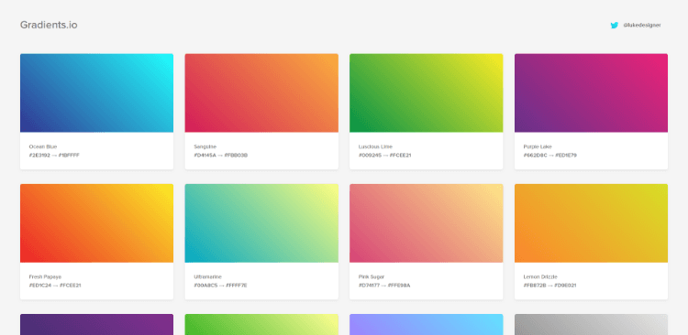Click hex codes #ED1C24 → #FCEE21
688x335 pixels.
pyautogui.click(x=55, y=286)
